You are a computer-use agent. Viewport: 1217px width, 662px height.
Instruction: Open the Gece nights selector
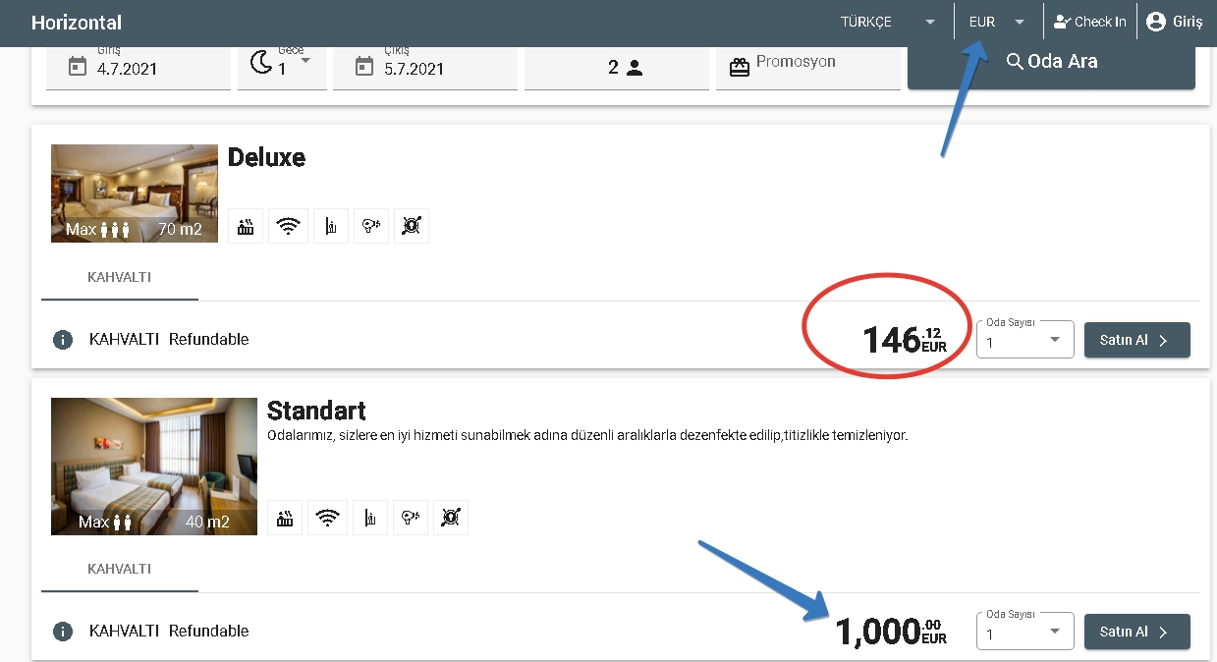[x=282, y=65]
